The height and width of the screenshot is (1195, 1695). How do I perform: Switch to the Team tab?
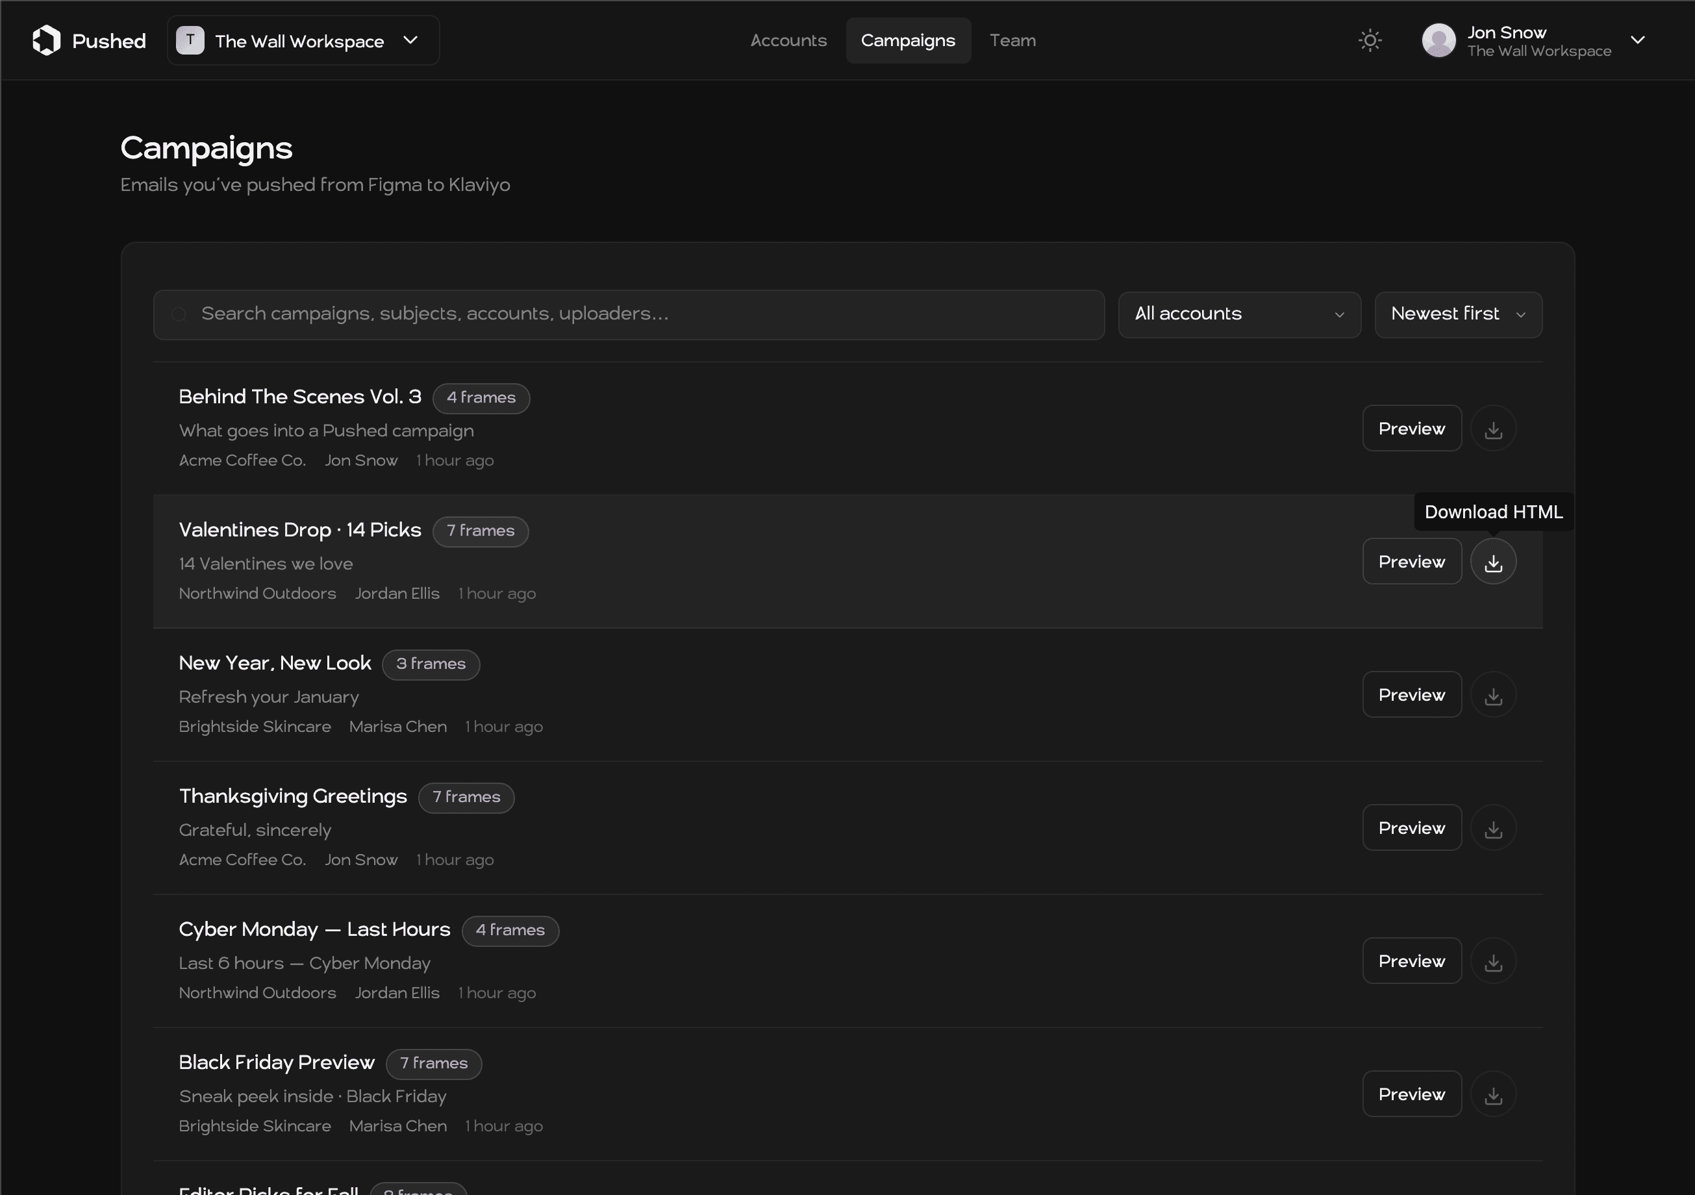tap(1013, 41)
